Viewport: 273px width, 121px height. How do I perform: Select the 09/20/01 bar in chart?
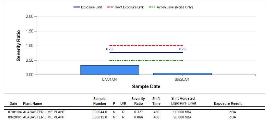pyautogui.click(x=183, y=74)
